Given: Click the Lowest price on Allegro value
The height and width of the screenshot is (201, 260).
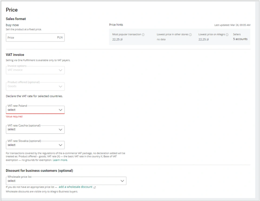Looking at the screenshot, I should (x=203, y=39).
